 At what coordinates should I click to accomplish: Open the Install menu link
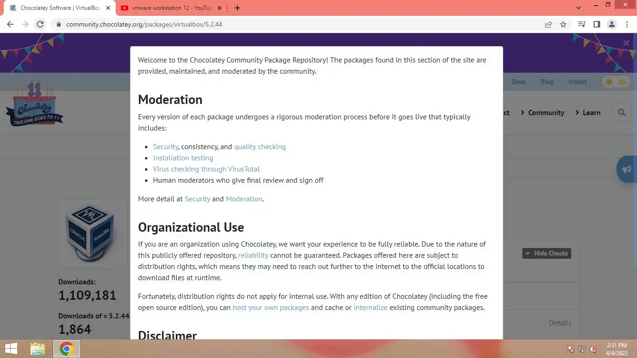pyautogui.click(x=577, y=82)
